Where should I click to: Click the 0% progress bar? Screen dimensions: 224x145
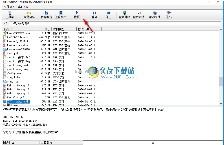153,143
